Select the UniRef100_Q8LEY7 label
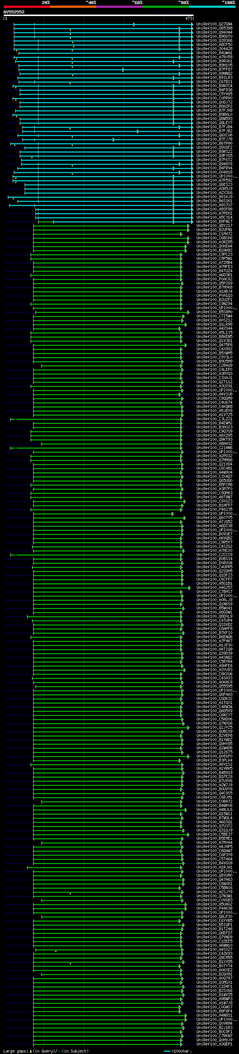 tap(214, 123)
